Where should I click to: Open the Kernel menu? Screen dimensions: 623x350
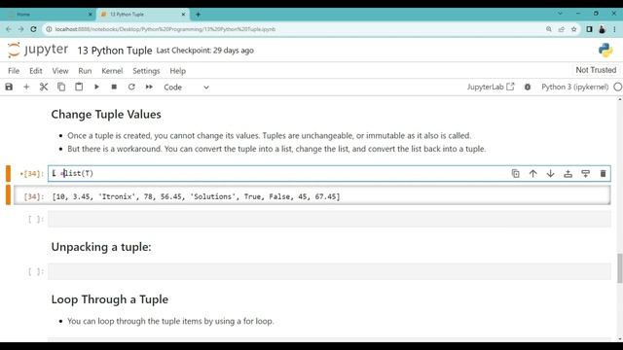click(x=112, y=71)
